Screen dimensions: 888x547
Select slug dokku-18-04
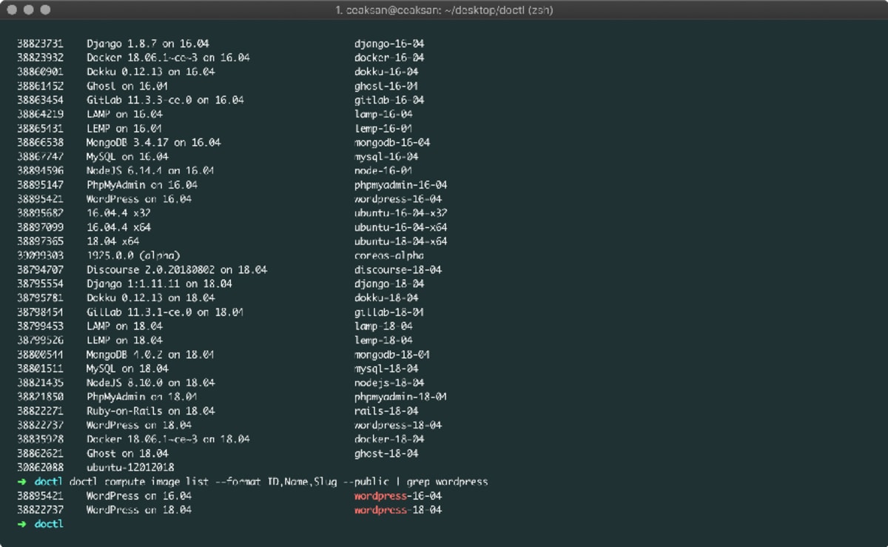click(386, 298)
